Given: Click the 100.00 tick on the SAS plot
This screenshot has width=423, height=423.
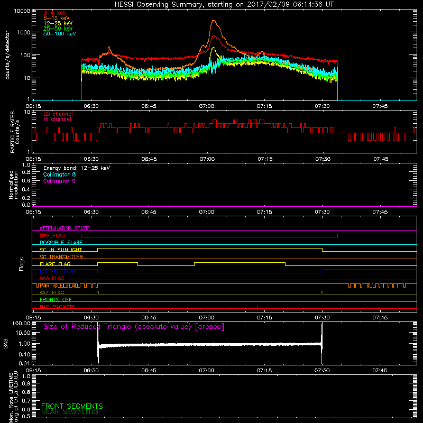Looking at the screenshot, I should pyautogui.click(x=21, y=323).
